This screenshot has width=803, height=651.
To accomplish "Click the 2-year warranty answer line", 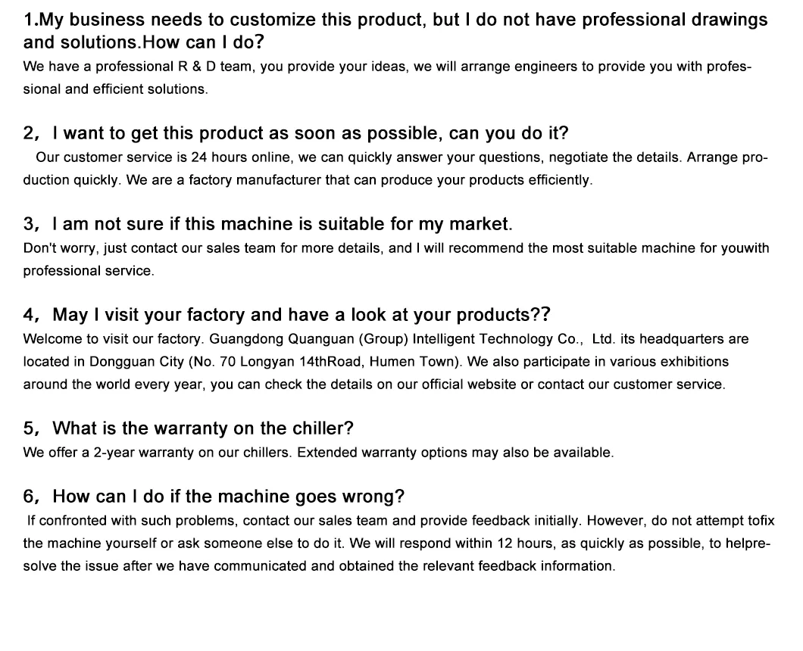I will point(158,453).
